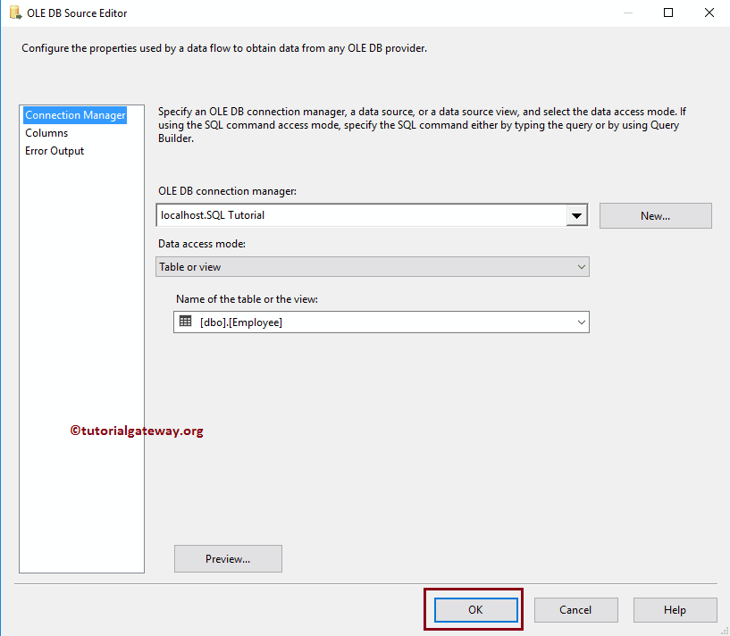Minimize the OLE DB Source Editor window
730x636 pixels.
click(627, 13)
